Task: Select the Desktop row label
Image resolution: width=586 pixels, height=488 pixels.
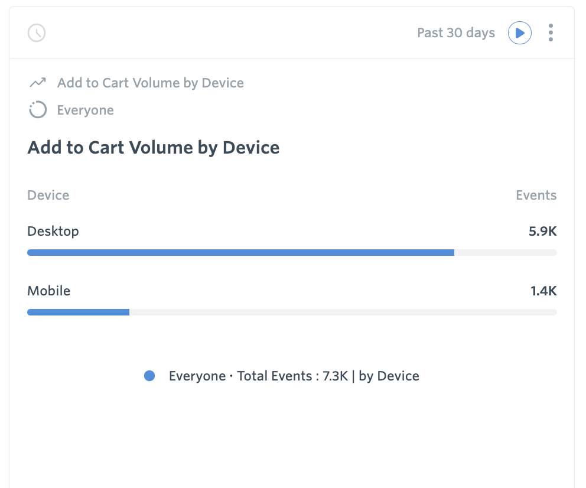Action: click(53, 231)
